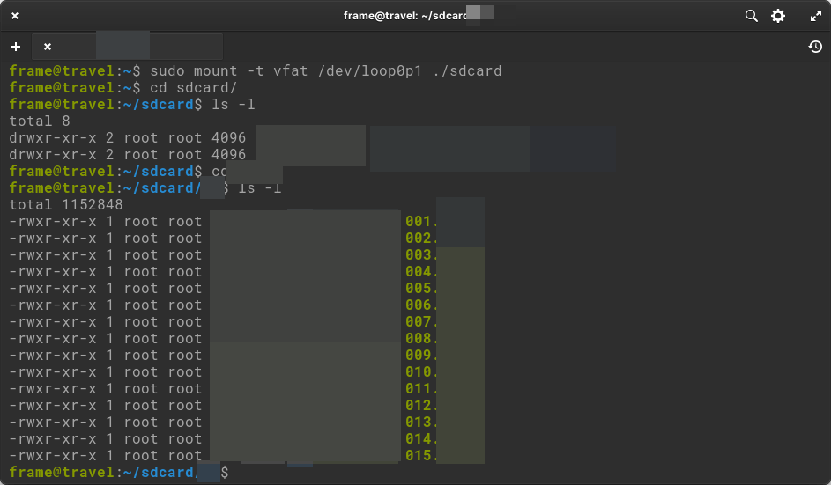Select the file entry numbered 008
The height and width of the screenshot is (485, 831).
point(420,339)
